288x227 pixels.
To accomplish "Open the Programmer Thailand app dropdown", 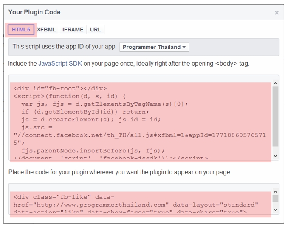I will (x=154, y=47).
